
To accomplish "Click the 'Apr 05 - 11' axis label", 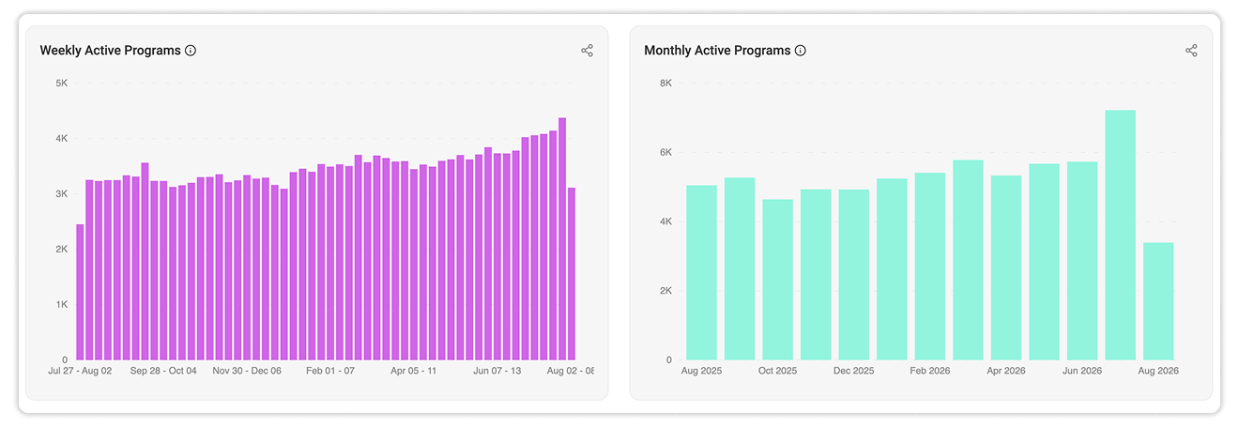I will [x=414, y=371].
